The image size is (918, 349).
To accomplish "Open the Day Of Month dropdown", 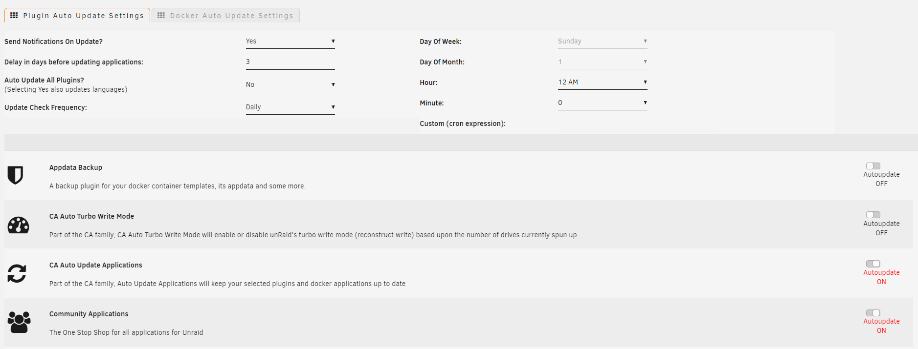I will (603, 62).
